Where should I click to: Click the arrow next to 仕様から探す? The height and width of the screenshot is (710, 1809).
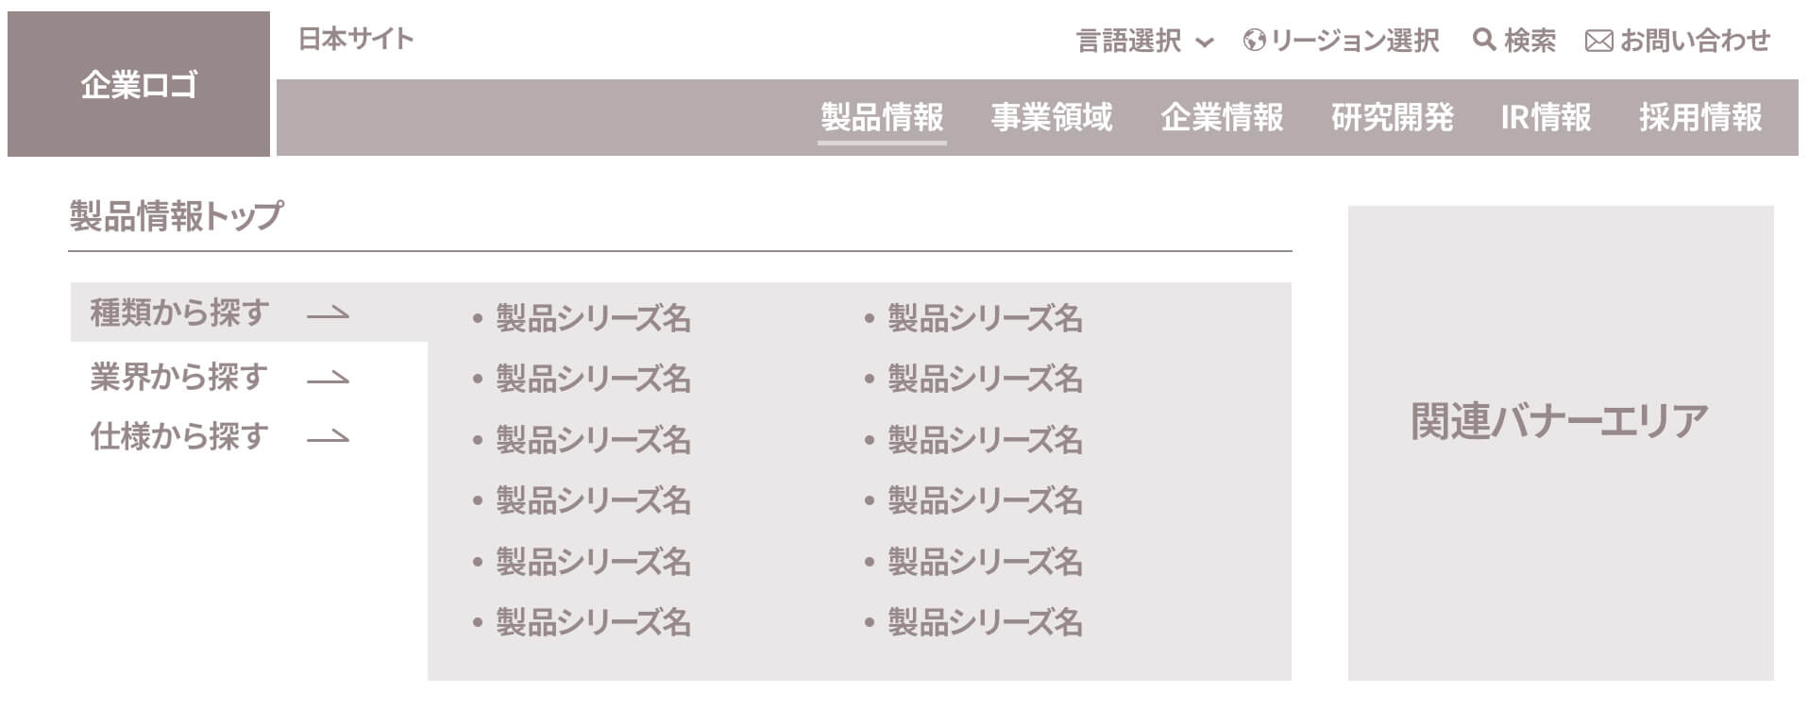(329, 437)
